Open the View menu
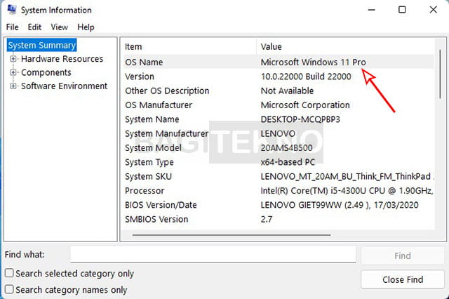 click(x=60, y=27)
